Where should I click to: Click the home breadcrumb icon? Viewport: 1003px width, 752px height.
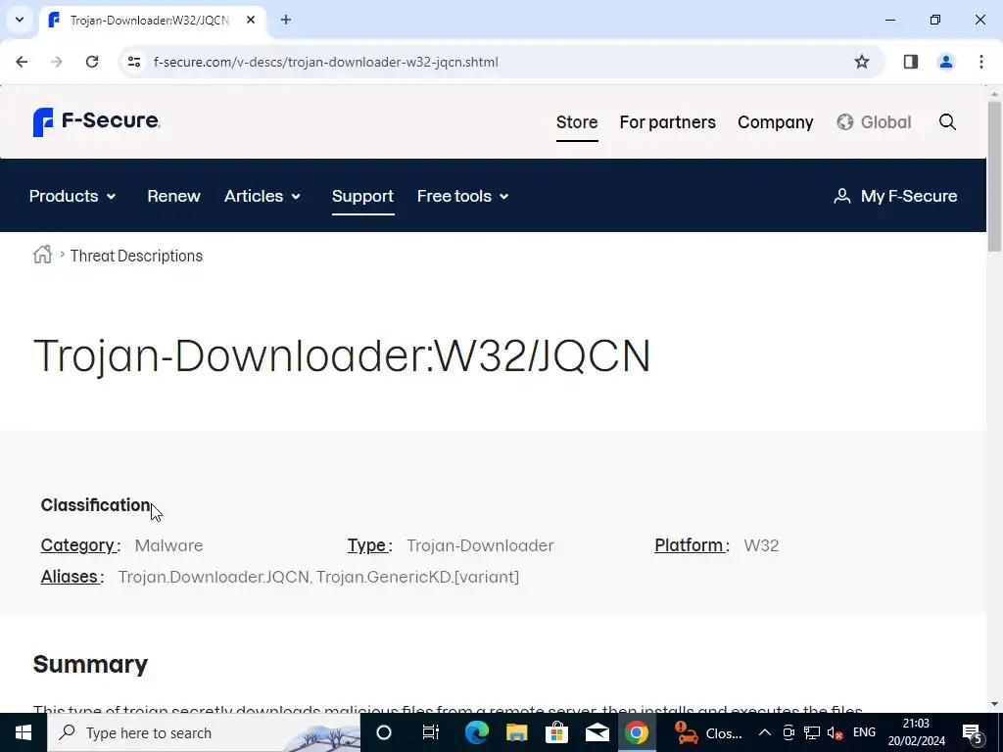pos(42,255)
